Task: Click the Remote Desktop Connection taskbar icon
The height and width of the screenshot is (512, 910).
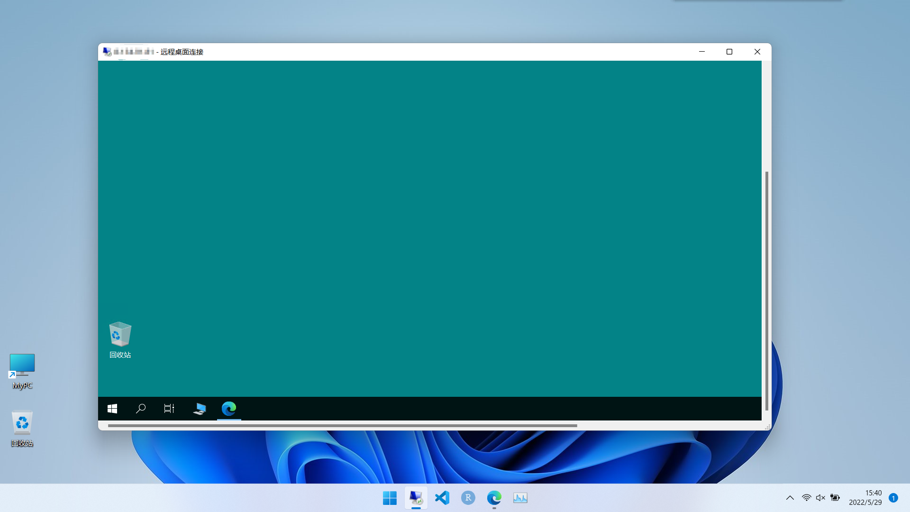Action: coord(416,498)
